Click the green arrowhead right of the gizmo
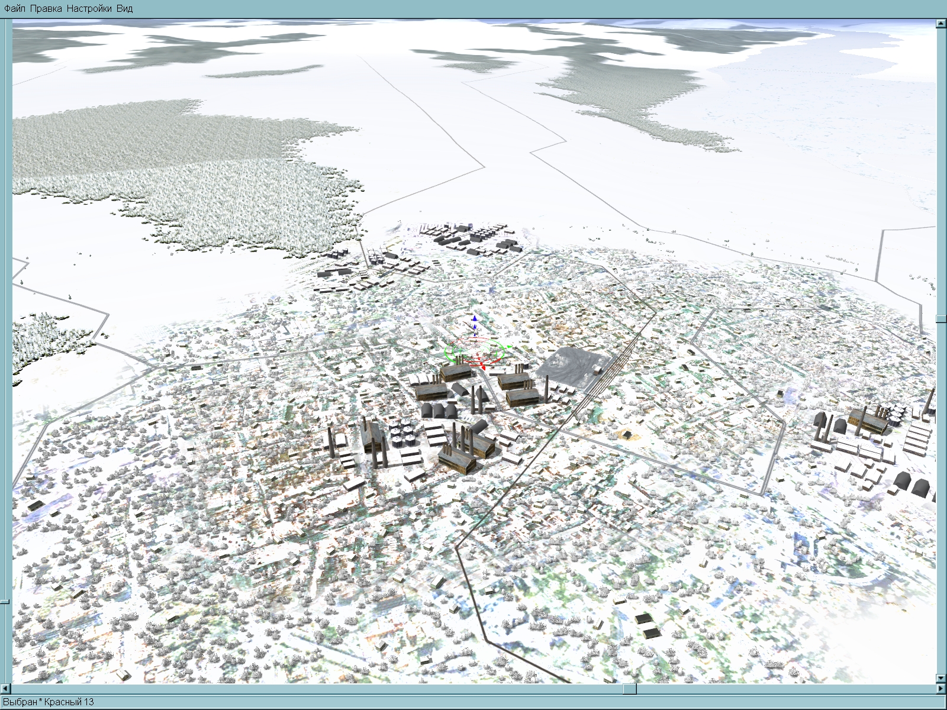Viewport: 947px width, 710px height. coord(509,346)
